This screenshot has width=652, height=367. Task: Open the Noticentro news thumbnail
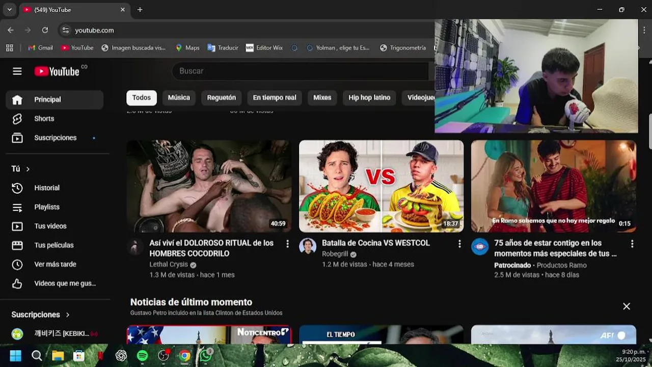coord(209,334)
